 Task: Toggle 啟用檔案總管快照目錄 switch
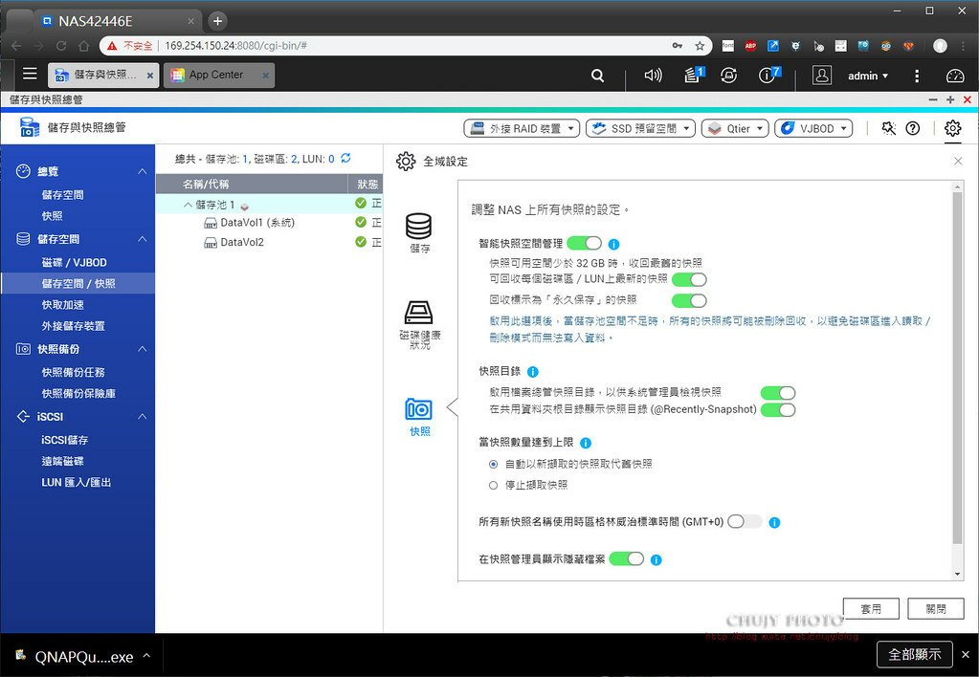tap(778, 392)
